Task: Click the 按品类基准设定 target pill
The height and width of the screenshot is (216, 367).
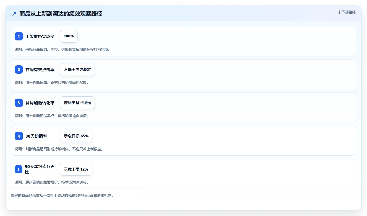Action: (77, 103)
